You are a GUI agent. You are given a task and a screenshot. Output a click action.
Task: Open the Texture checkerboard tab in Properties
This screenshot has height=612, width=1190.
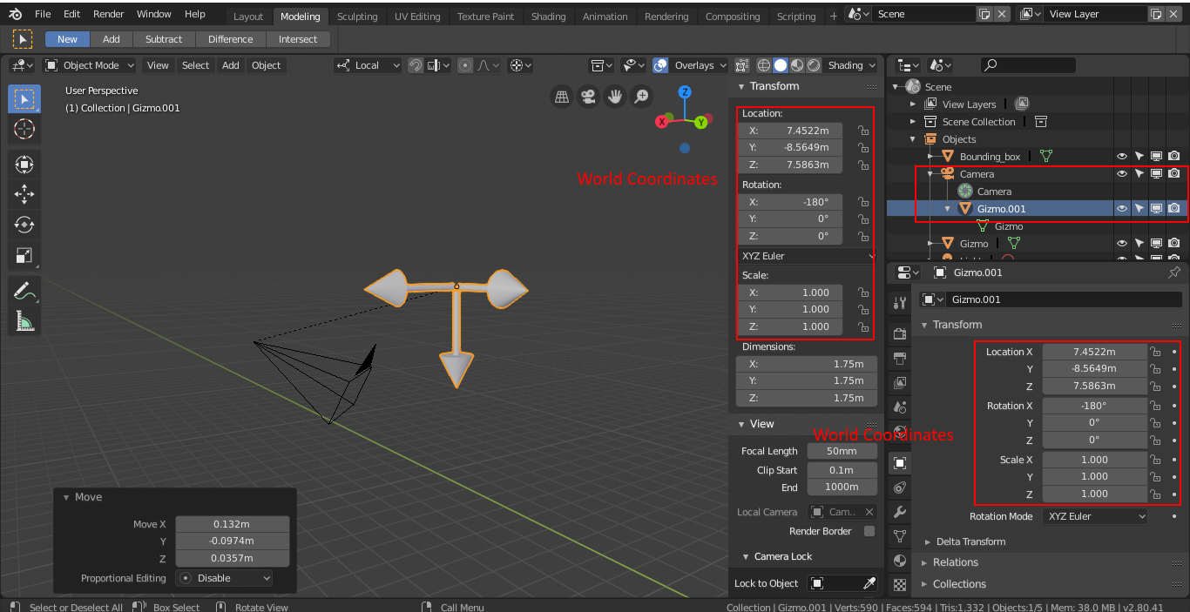coord(900,585)
